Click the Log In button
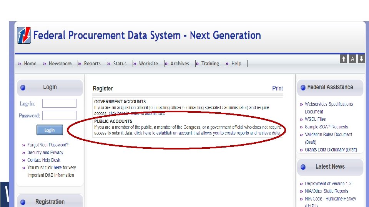 [50, 130]
